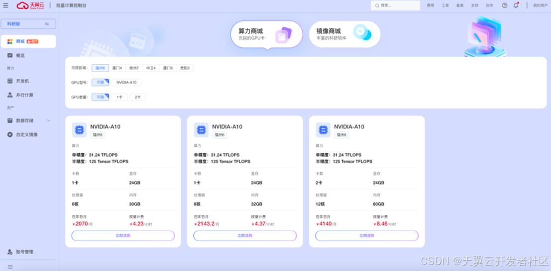Screen dimensions: 551x271
Task: Select the 2卡 GPU quantity option
Action: click(x=138, y=97)
